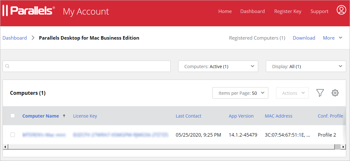Open the Items per Page dropdown

coord(240,93)
